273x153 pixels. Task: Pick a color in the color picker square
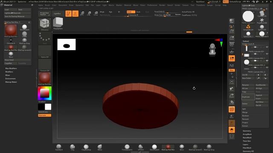(44, 93)
